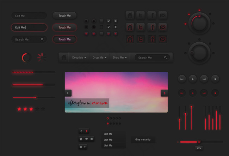Toggle the X checkbox in the top checkbox row
The width and height of the screenshot is (229, 156).
pos(116,21)
